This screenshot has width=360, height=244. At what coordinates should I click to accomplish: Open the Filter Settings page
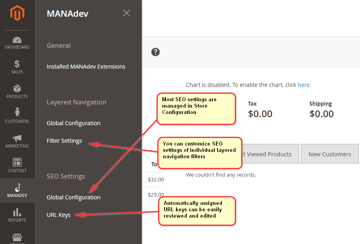[64, 140]
